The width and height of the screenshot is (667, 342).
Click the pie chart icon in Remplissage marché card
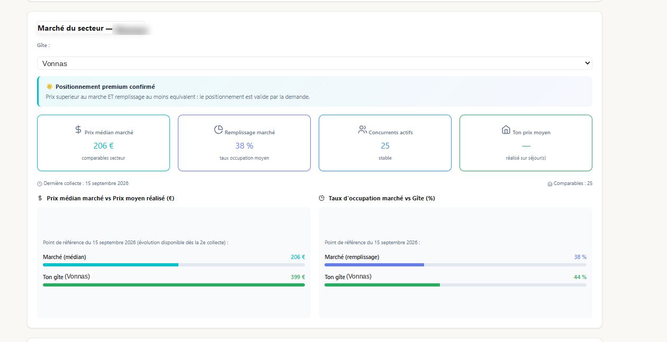coord(219,130)
